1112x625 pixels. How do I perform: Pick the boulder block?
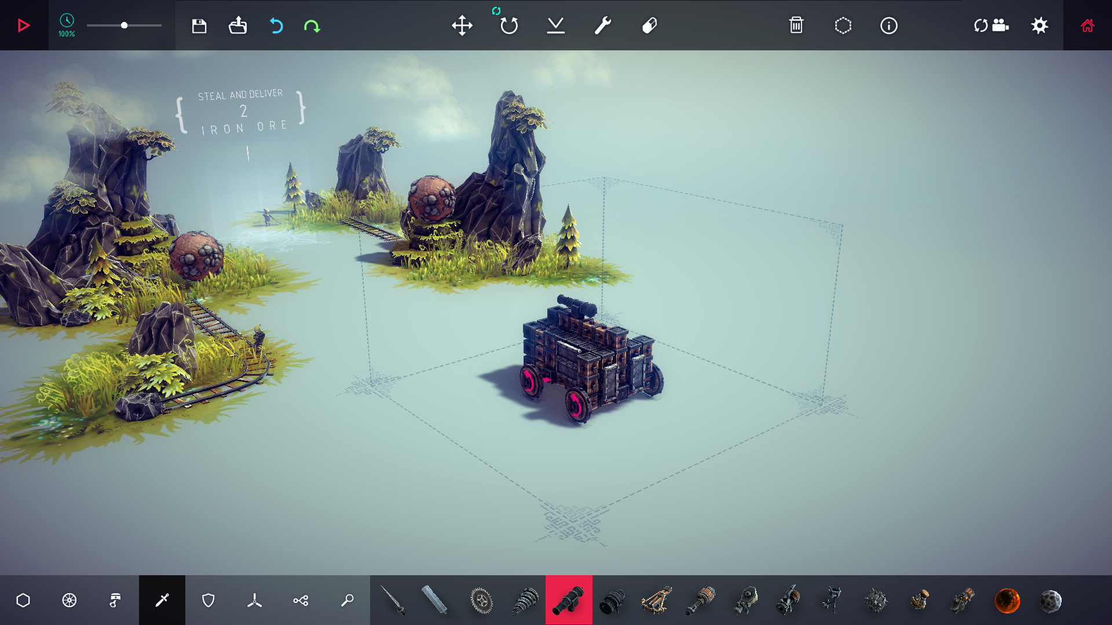1051,600
